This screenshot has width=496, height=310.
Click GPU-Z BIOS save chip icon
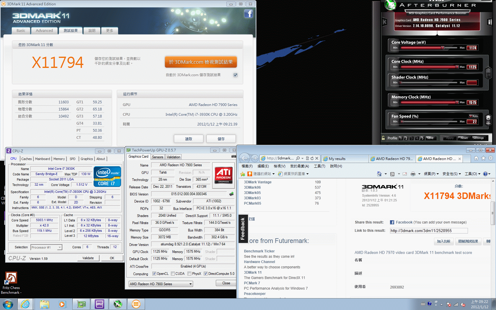coord(231,194)
